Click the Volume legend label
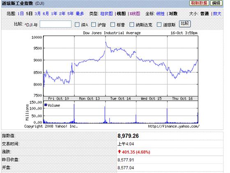Screen dimensions: 230x173 click(x=54, y=105)
